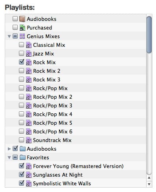The height and width of the screenshot is (192, 156).
Task: Click the Rock Mix 3 playlist icon
Action: click(x=28, y=79)
